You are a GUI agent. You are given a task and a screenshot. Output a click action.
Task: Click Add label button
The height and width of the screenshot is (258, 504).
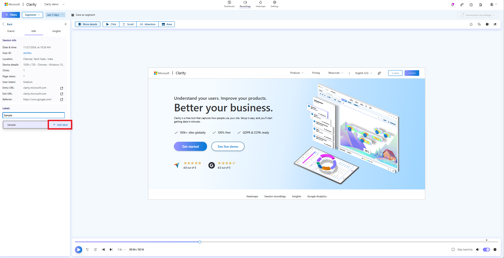(x=60, y=125)
